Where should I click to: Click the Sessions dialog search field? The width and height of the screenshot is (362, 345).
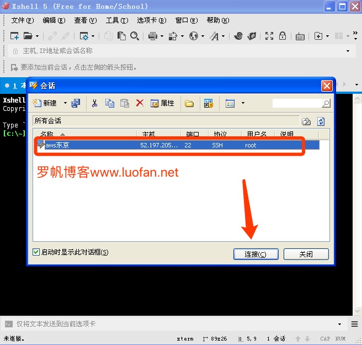coord(297,103)
